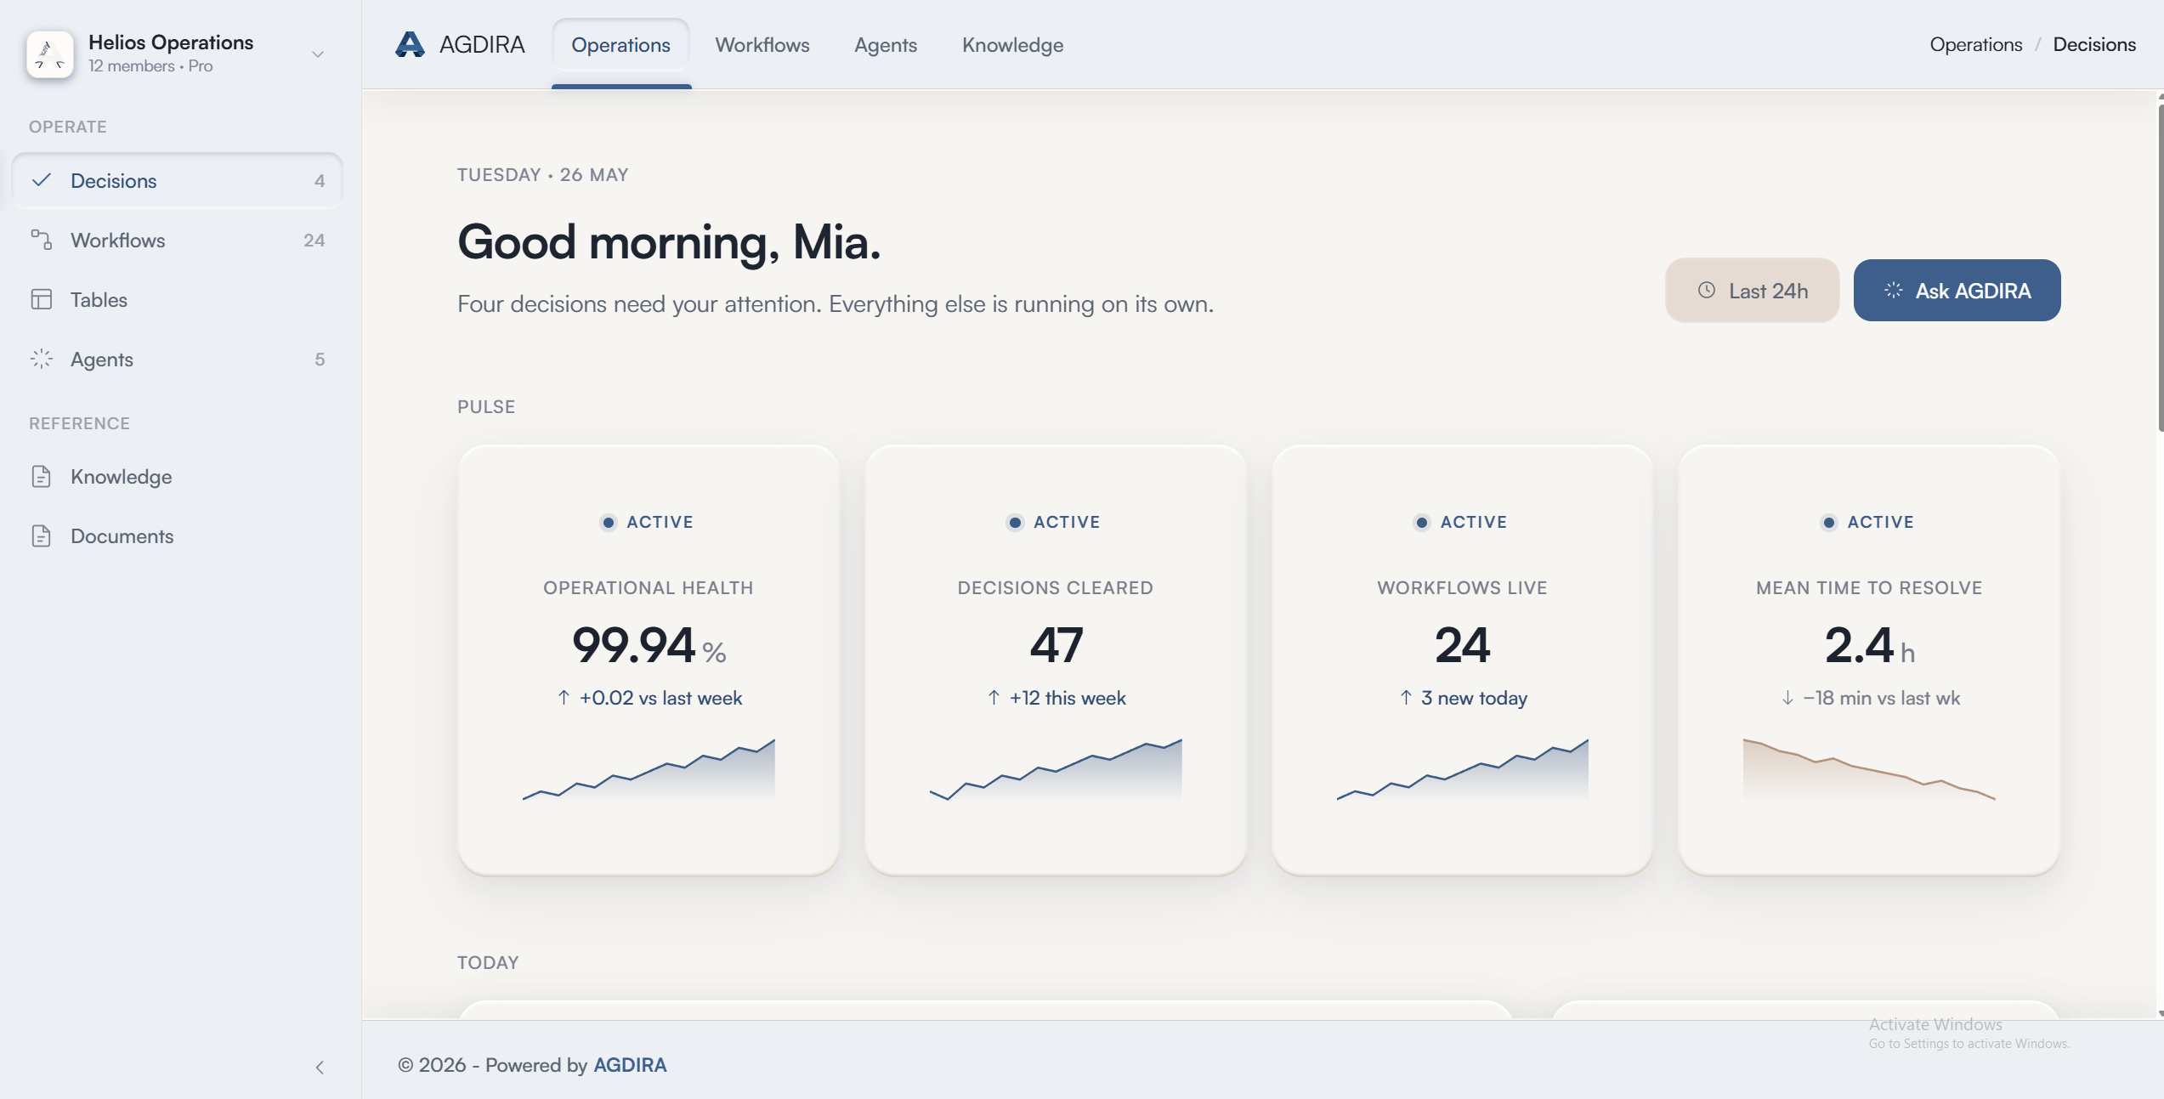Click the Decisions count badge 4
2164x1099 pixels.
[320, 180]
